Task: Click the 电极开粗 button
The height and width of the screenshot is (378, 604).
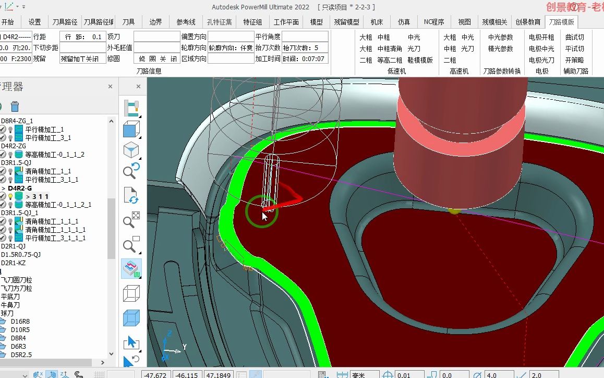Action: [541, 37]
